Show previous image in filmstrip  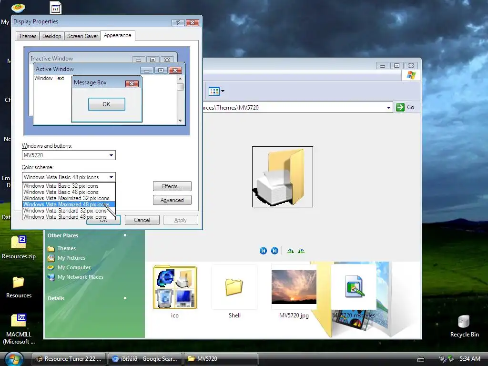(x=263, y=251)
